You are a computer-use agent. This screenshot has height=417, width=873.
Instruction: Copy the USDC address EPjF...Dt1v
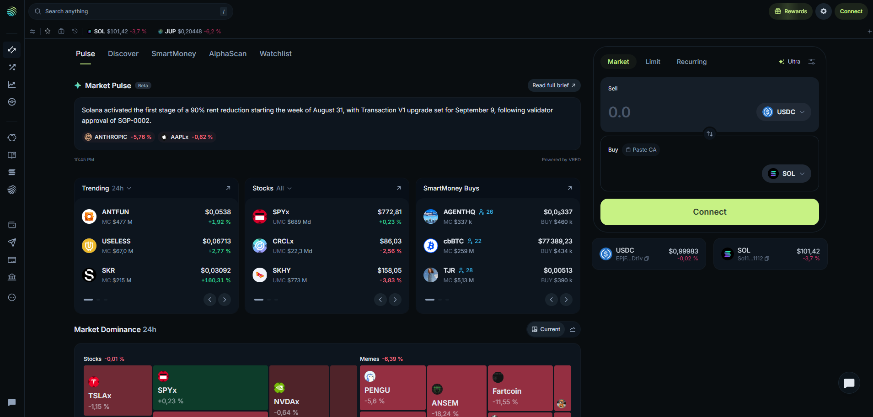pos(647,259)
